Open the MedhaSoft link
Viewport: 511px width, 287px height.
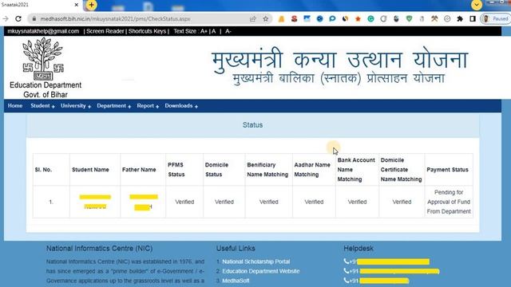click(x=236, y=281)
